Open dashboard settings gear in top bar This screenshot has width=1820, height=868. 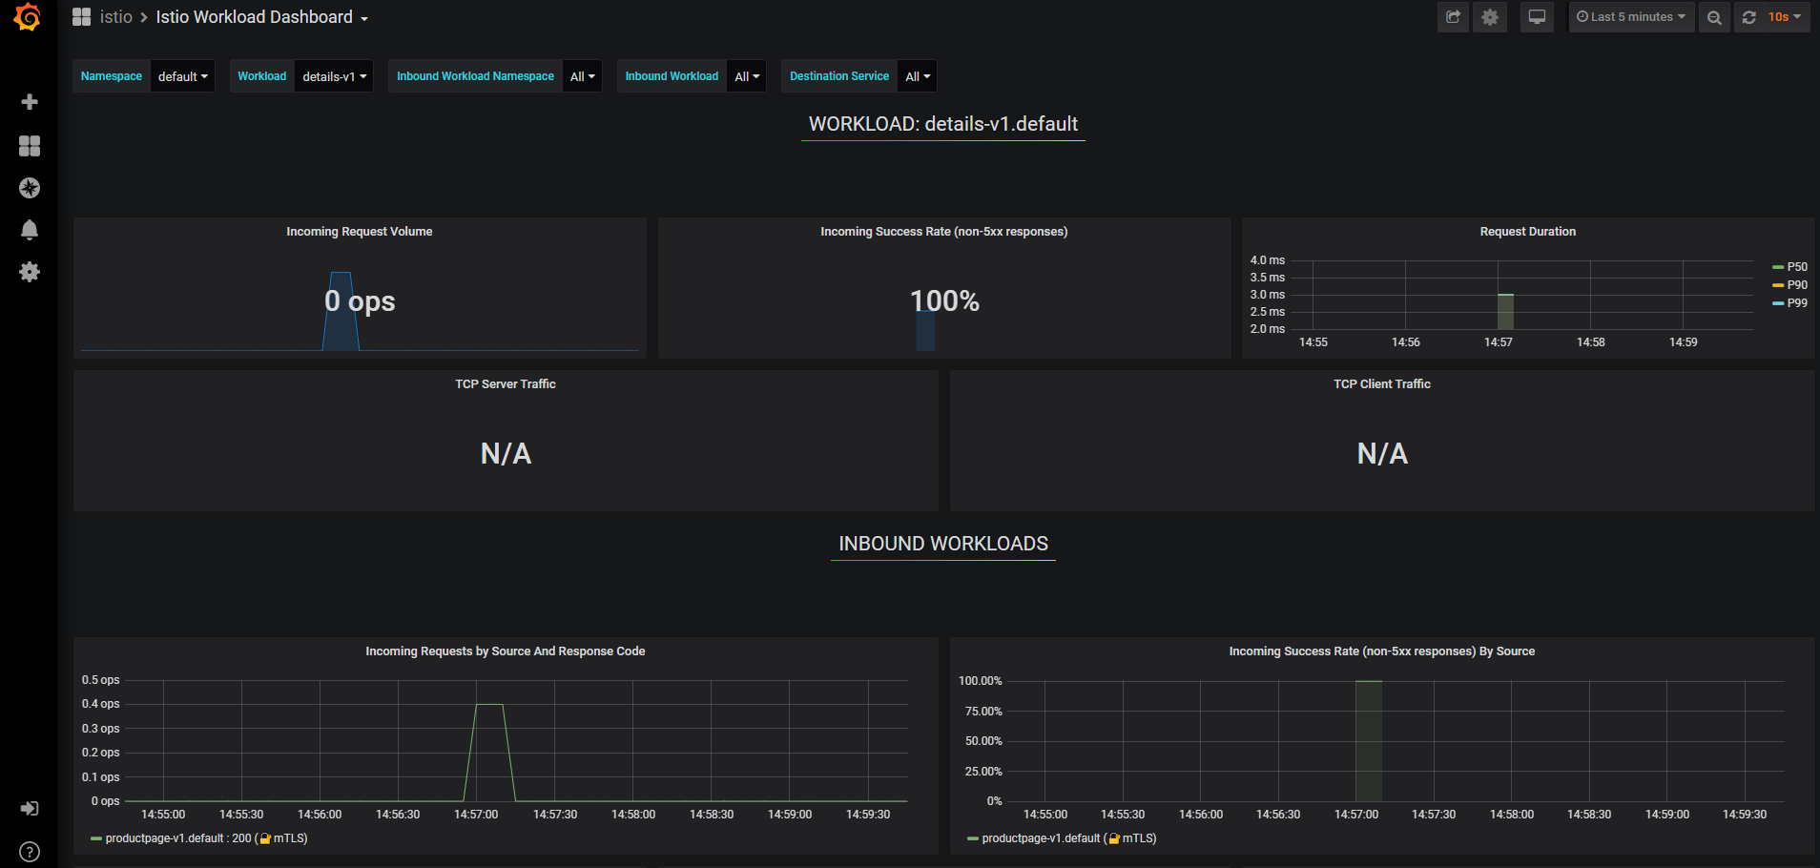1490,17
